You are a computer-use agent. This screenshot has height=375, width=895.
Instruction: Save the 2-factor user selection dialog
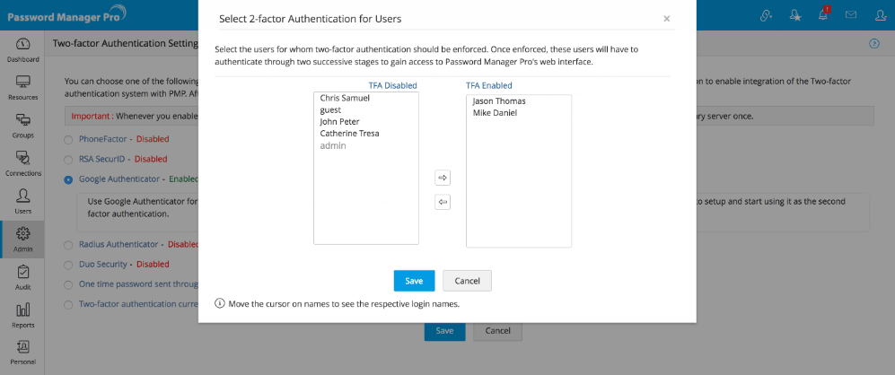414,281
